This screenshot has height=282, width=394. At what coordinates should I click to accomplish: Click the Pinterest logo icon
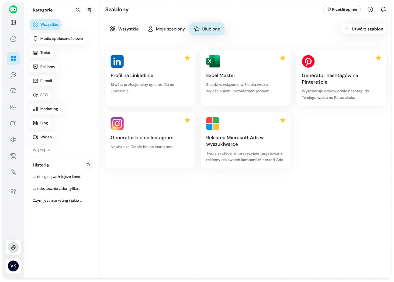coord(308,61)
